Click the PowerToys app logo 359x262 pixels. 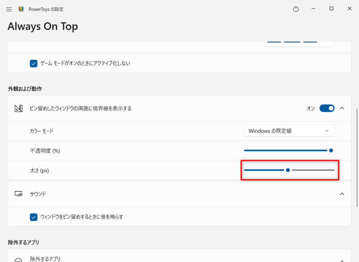(x=21, y=9)
